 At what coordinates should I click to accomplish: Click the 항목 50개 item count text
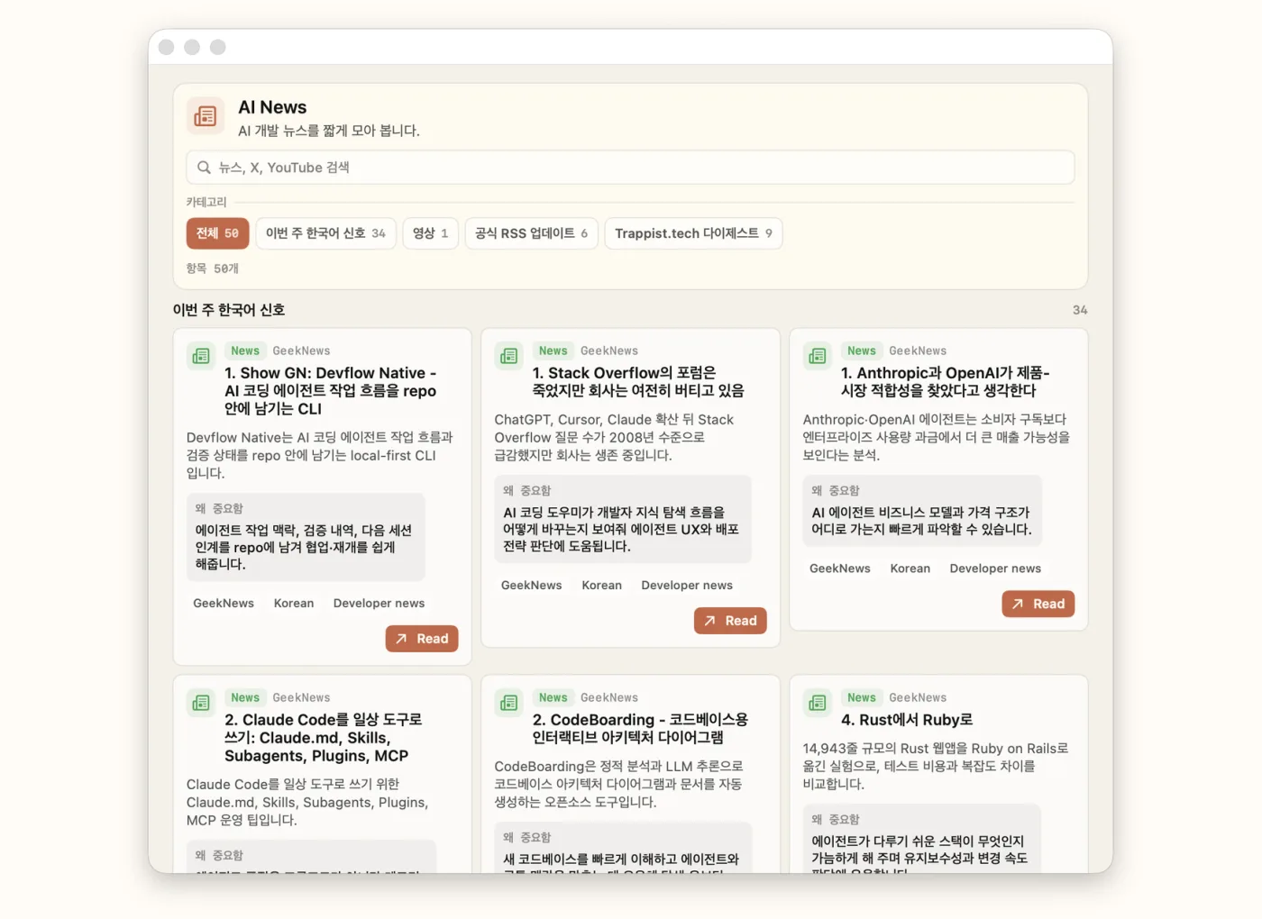[x=213, y=268]
